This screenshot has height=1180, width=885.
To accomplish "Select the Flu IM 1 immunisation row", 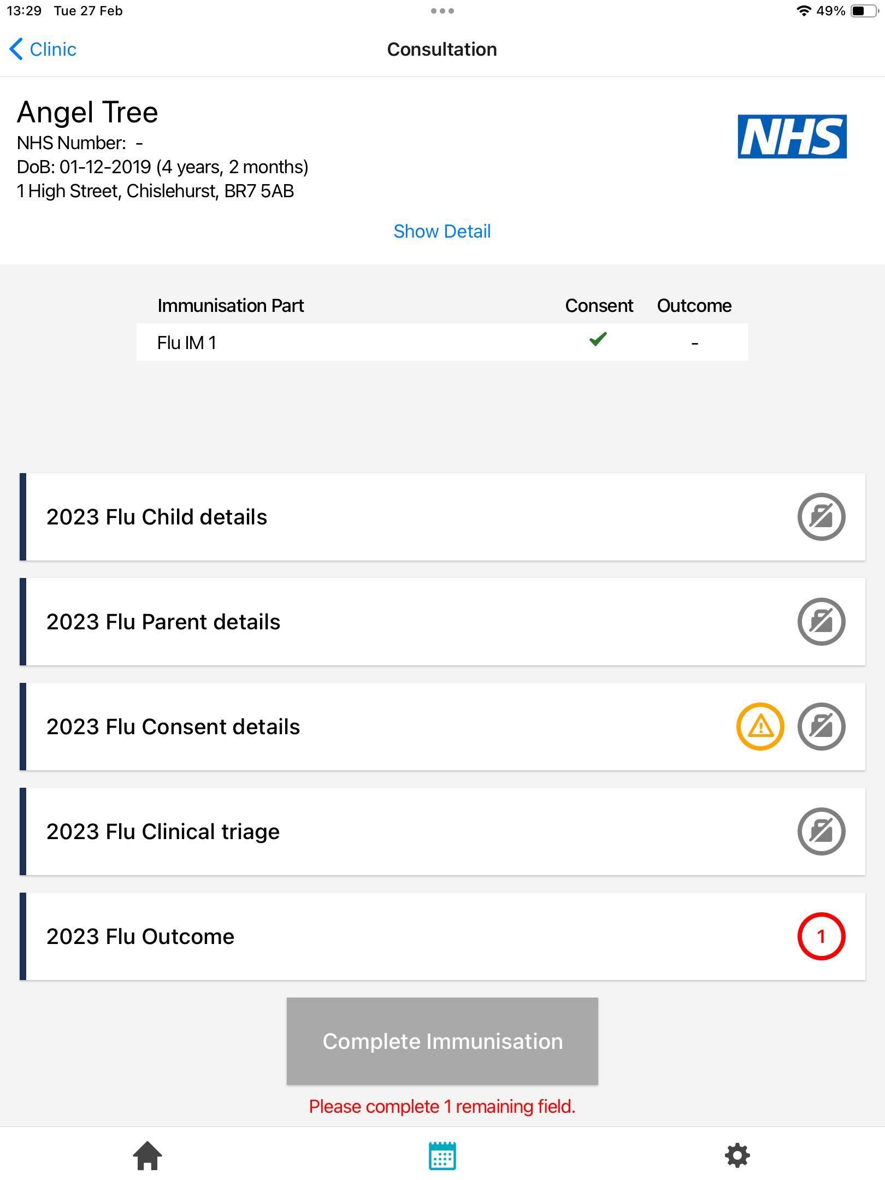I will point(441,343).
